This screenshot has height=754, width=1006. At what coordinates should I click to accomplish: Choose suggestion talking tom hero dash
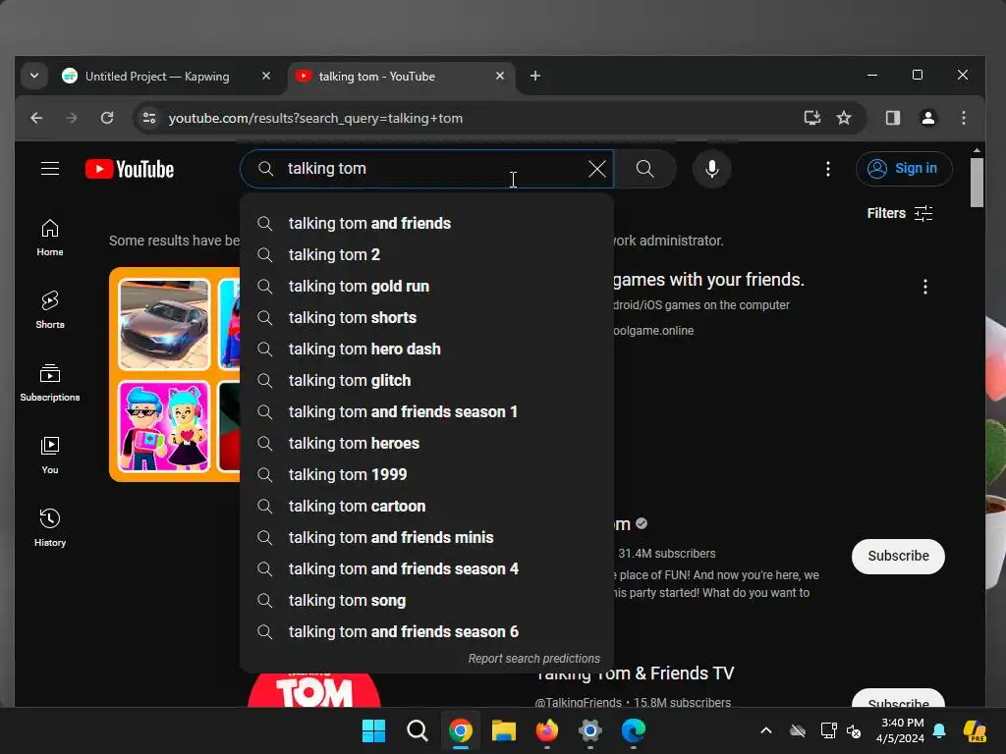click(426, 349)
